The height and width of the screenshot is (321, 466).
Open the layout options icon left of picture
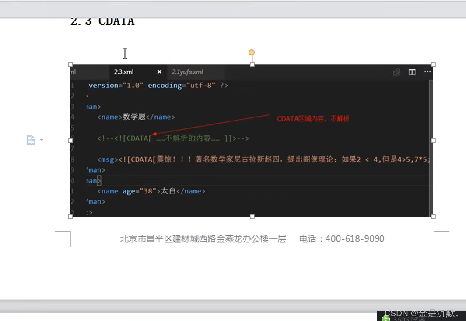click(x=31, y=140)
